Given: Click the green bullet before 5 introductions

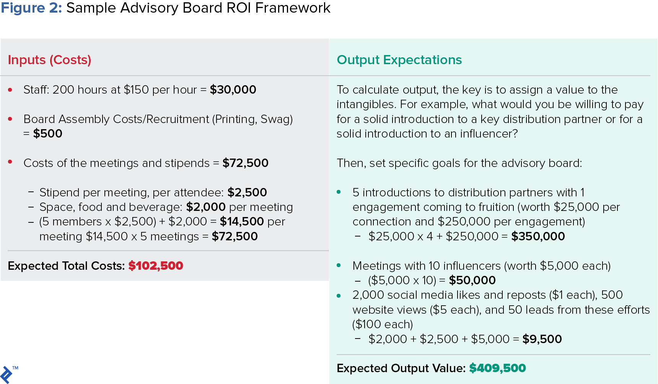Looking at the screenshot, I should click(339, 192).
